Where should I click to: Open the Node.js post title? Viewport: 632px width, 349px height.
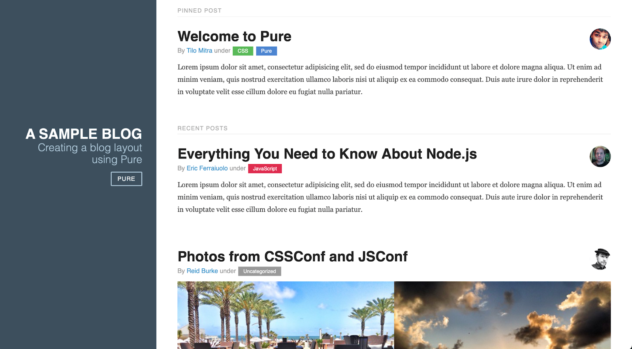(327, 154)
